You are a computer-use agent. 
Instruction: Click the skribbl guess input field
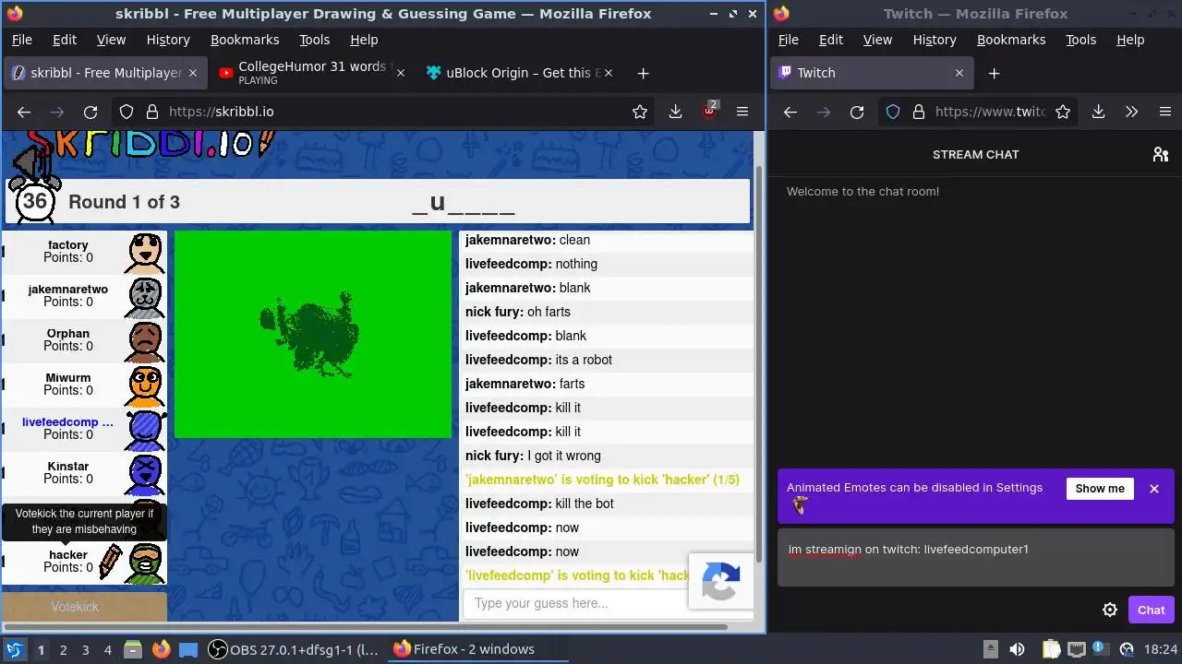click(576, 603)
